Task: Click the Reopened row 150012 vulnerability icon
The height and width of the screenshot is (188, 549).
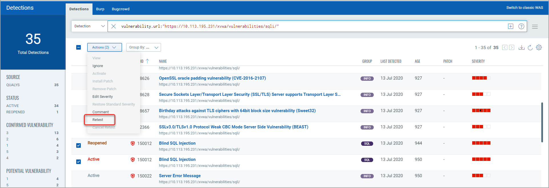Action: click(x=132, y=143)
